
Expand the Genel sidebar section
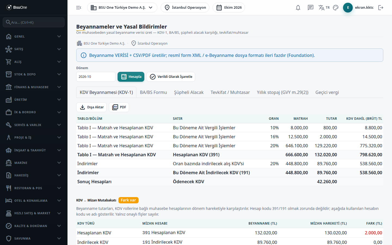click(34, 36)
